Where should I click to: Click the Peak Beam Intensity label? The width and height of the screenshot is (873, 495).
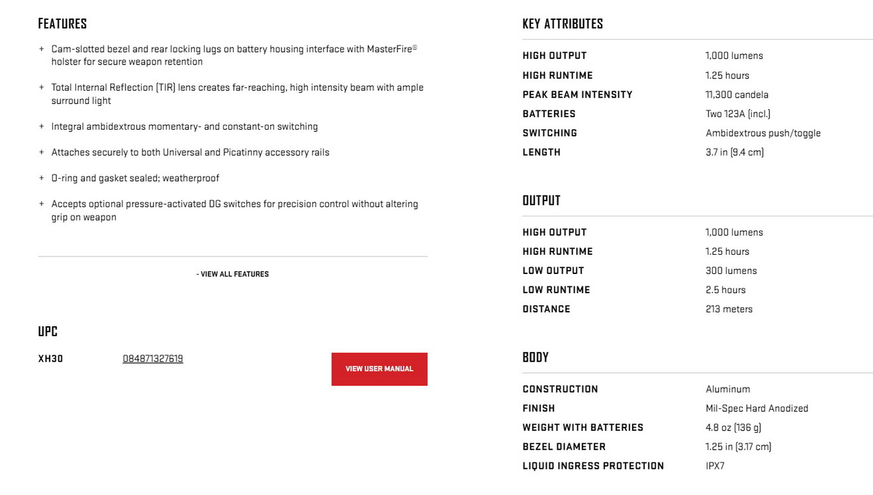point(577,95)
